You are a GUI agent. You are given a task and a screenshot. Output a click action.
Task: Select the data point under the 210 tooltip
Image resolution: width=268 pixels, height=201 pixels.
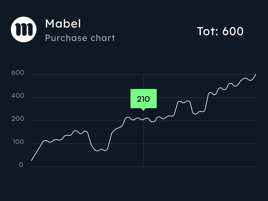144,119
